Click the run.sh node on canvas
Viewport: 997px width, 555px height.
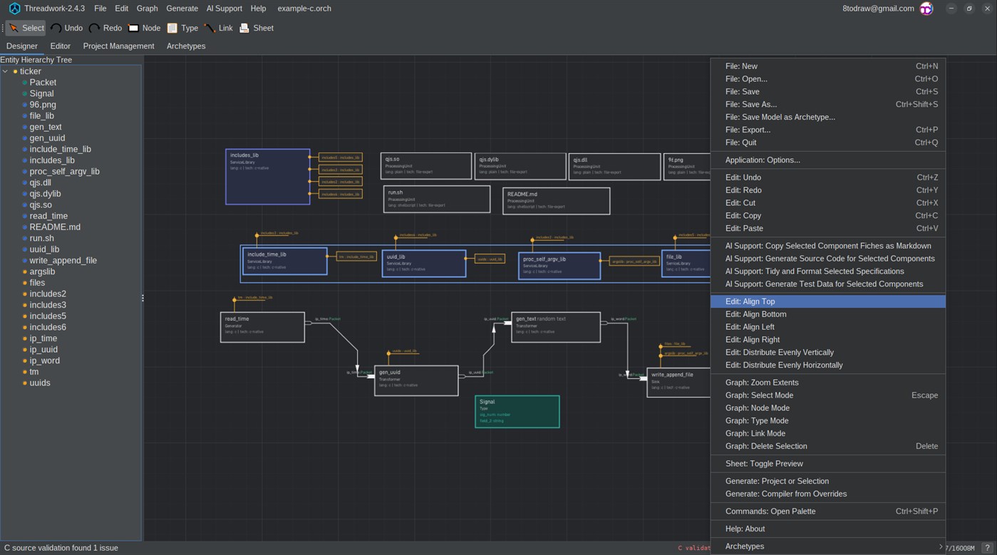point(437,199)
